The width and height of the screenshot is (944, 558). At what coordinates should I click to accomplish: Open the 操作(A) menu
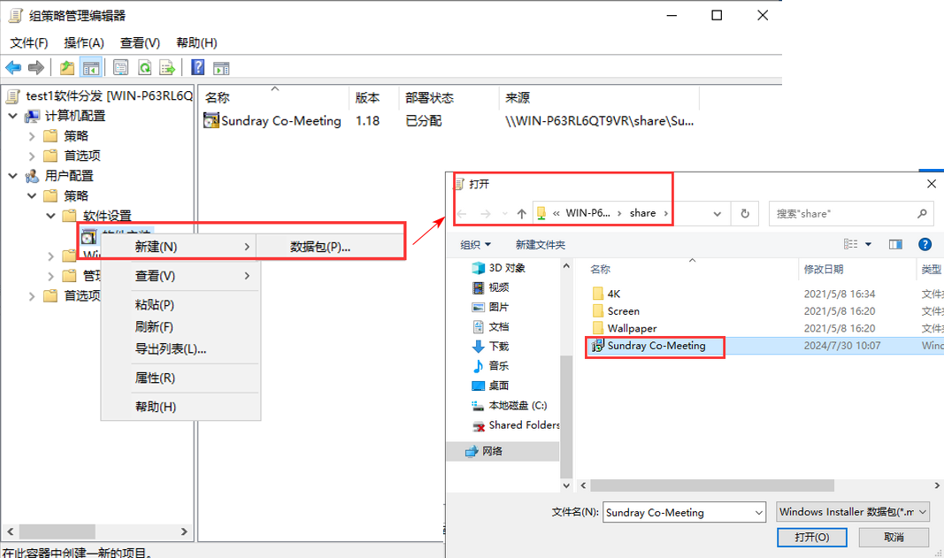(x=84, y=42)
